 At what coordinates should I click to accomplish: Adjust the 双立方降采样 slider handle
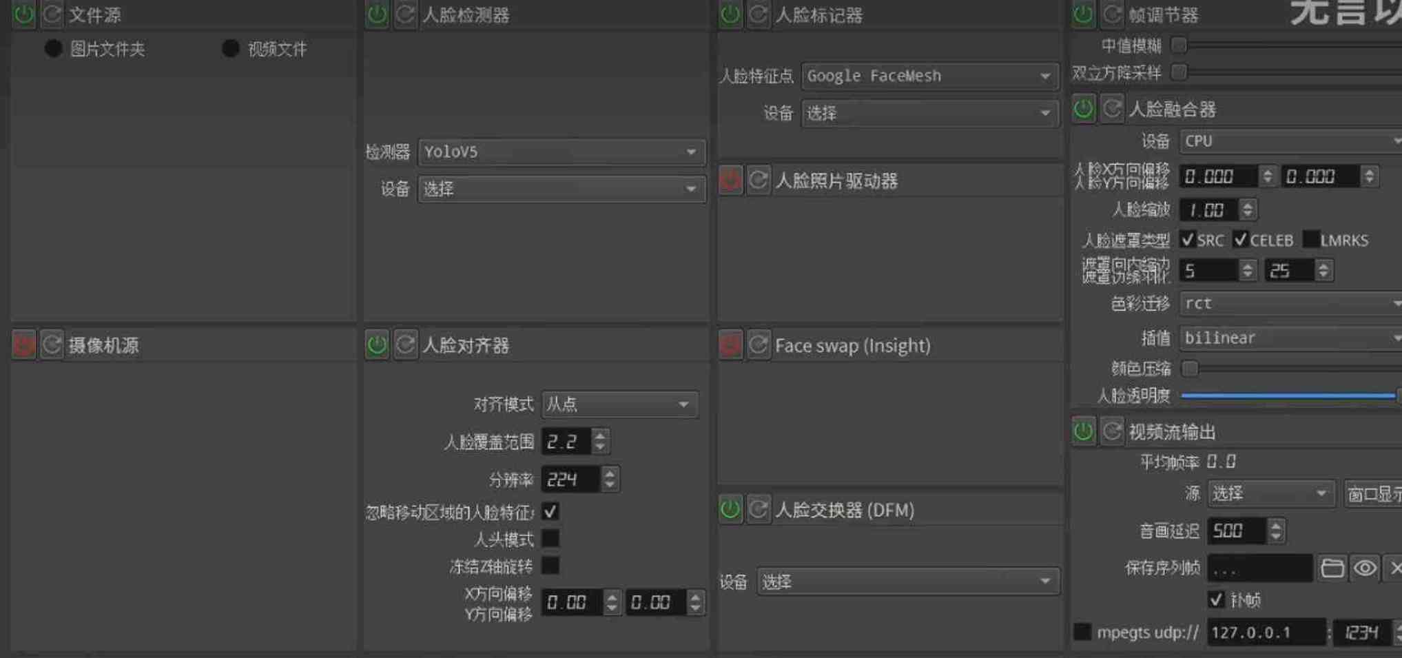click(1179, 72)
